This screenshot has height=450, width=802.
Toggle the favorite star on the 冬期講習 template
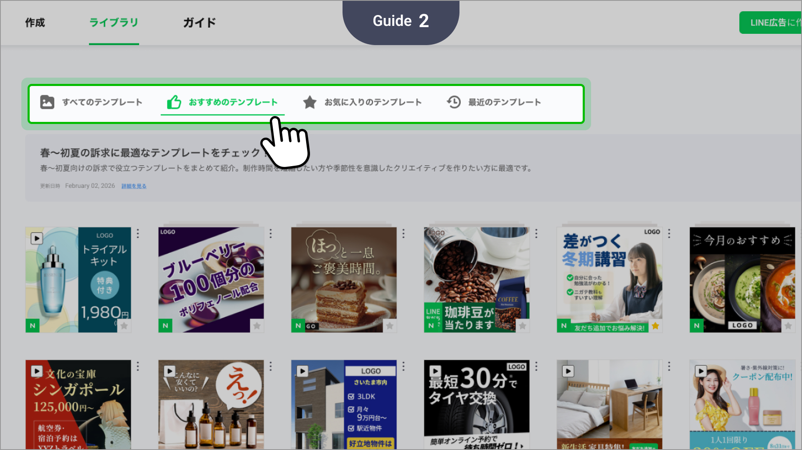655,326
